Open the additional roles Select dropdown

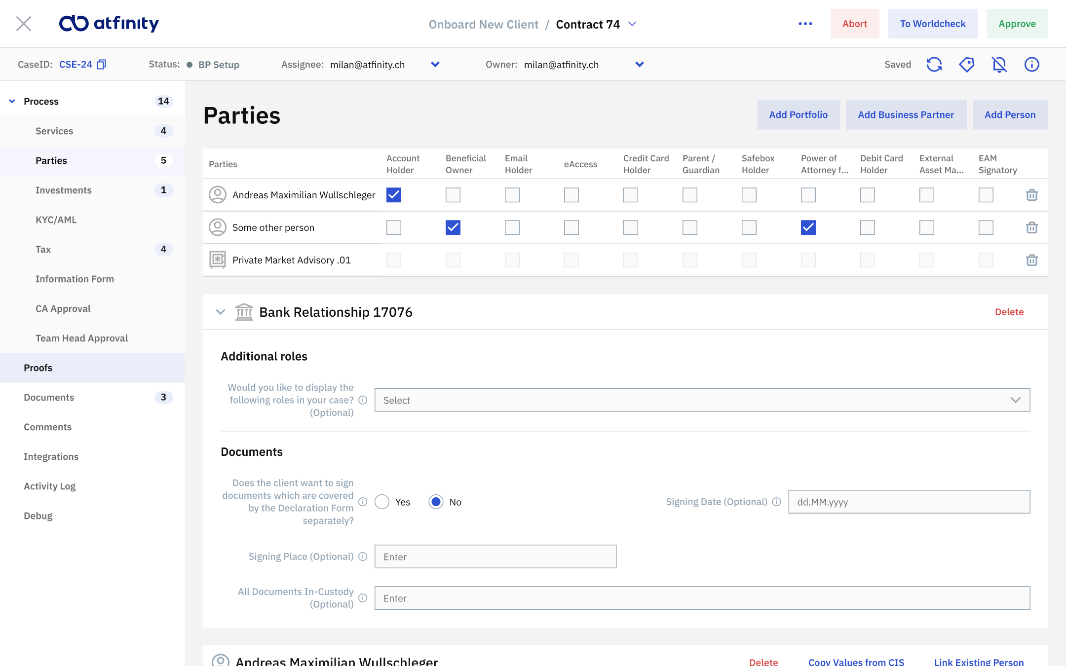pyautogui.click(x=702, y=400)
